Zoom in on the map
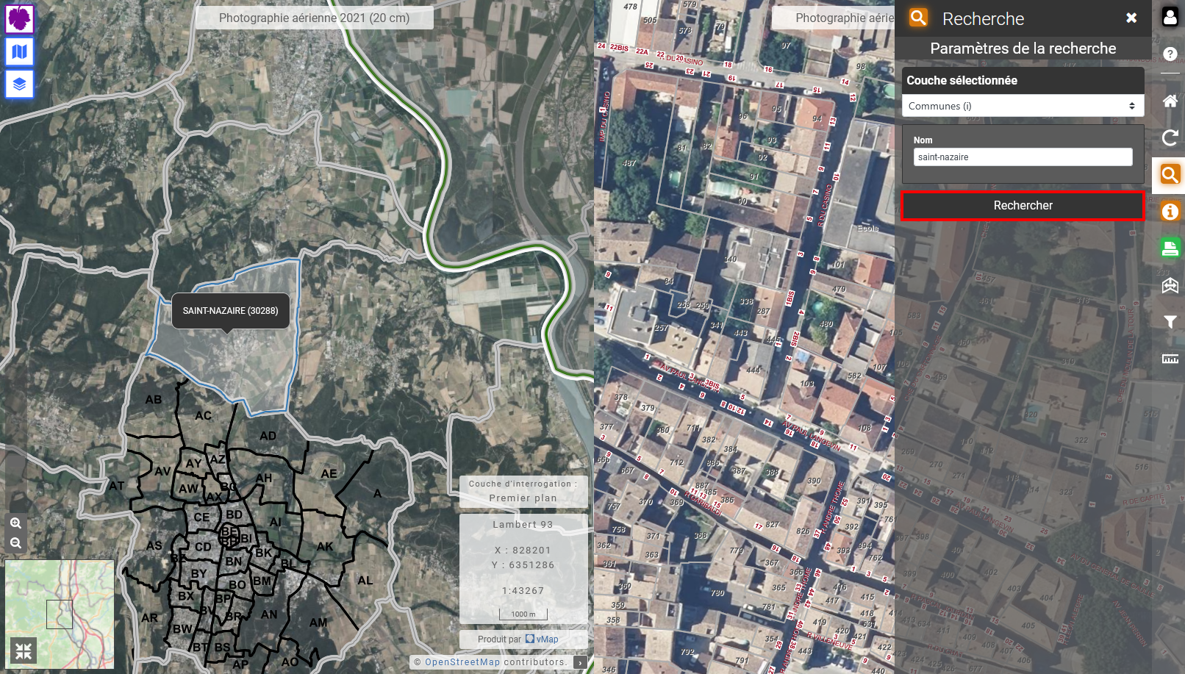The image size is (1185, 674). click(15, 523)
